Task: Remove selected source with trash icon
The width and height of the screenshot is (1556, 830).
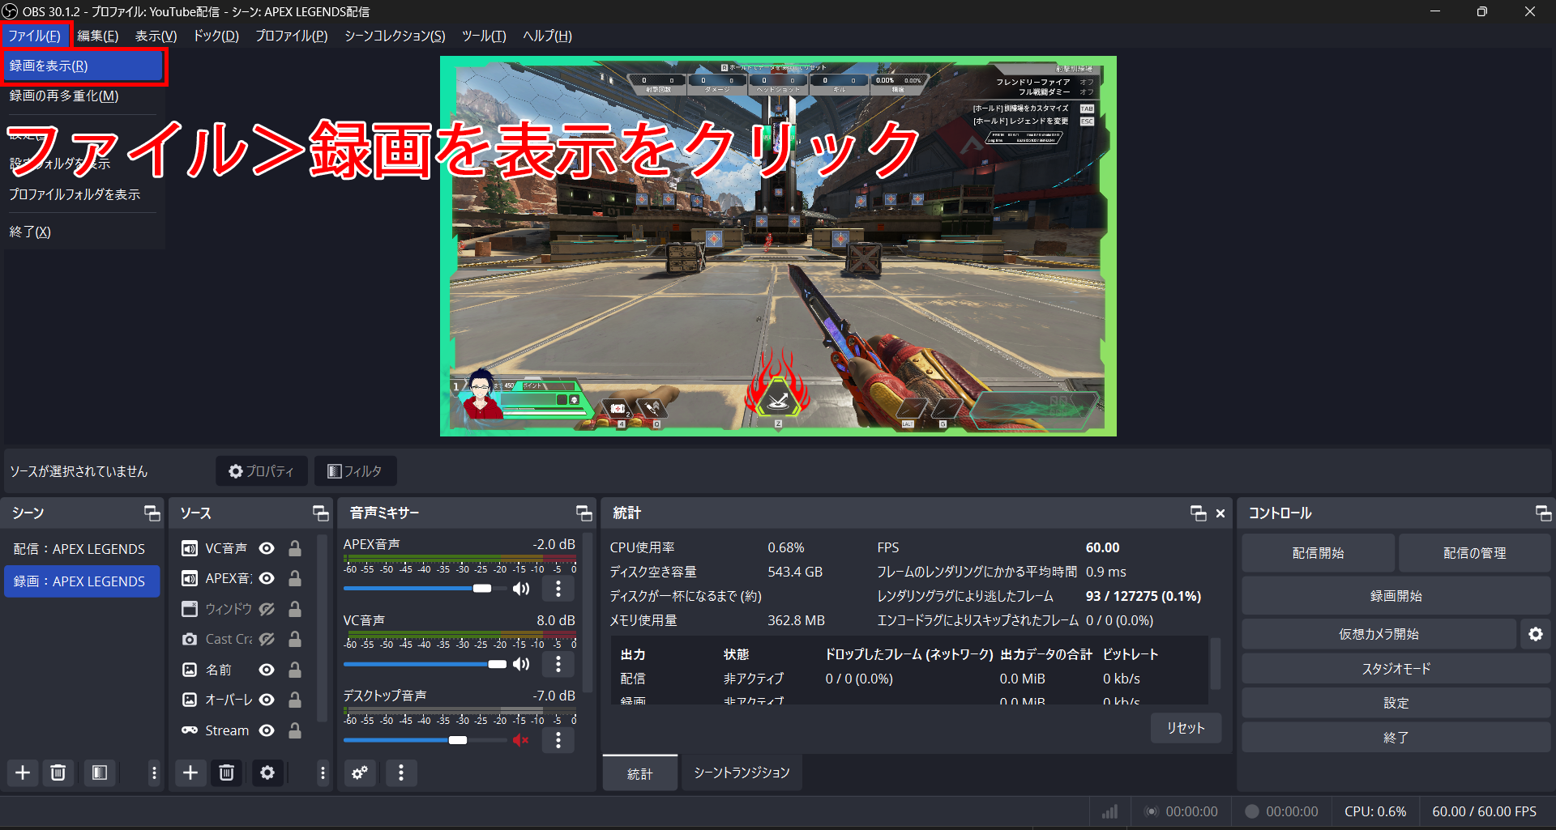Action: pos(227,773)
